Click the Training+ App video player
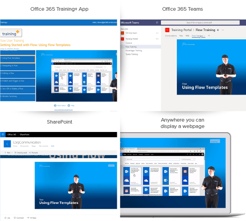This screenshot has height=221, width=246. point(77,76)
